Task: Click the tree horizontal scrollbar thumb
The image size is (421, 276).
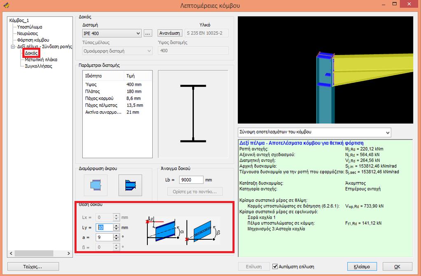Action: click(34, 253)
